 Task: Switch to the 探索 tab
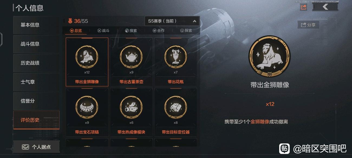click(x=186, y=31)
